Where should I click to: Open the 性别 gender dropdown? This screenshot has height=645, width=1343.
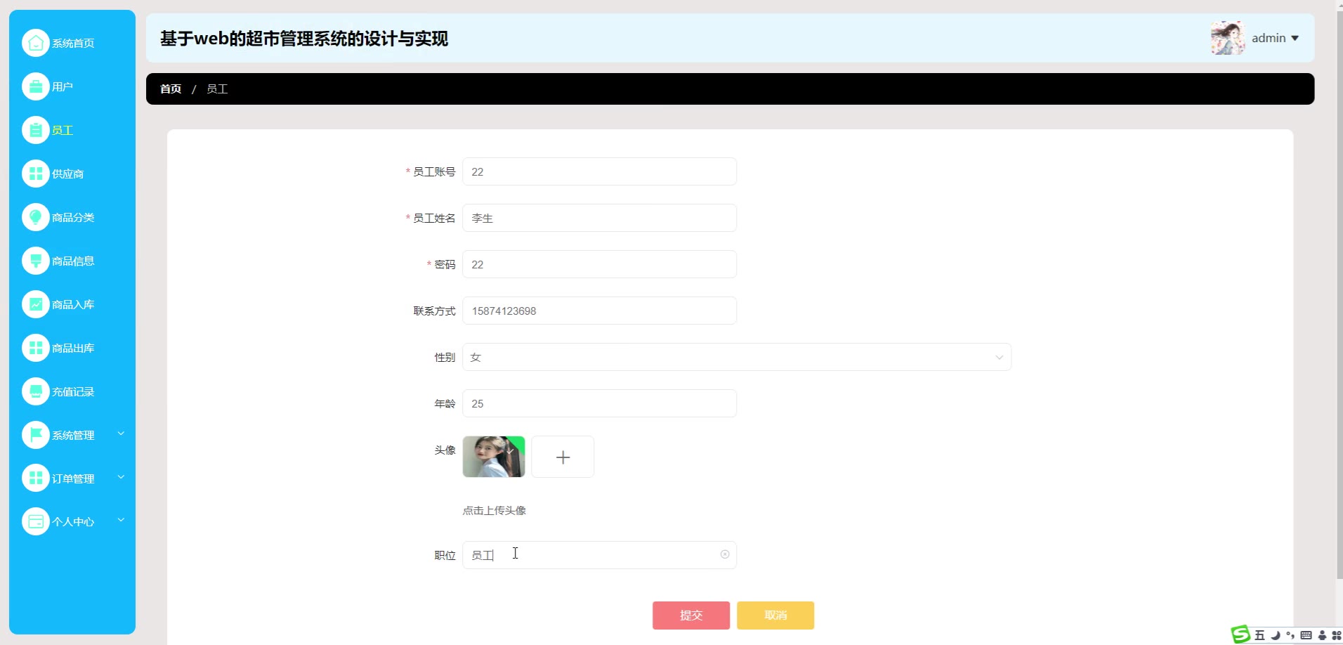point(737,357)
